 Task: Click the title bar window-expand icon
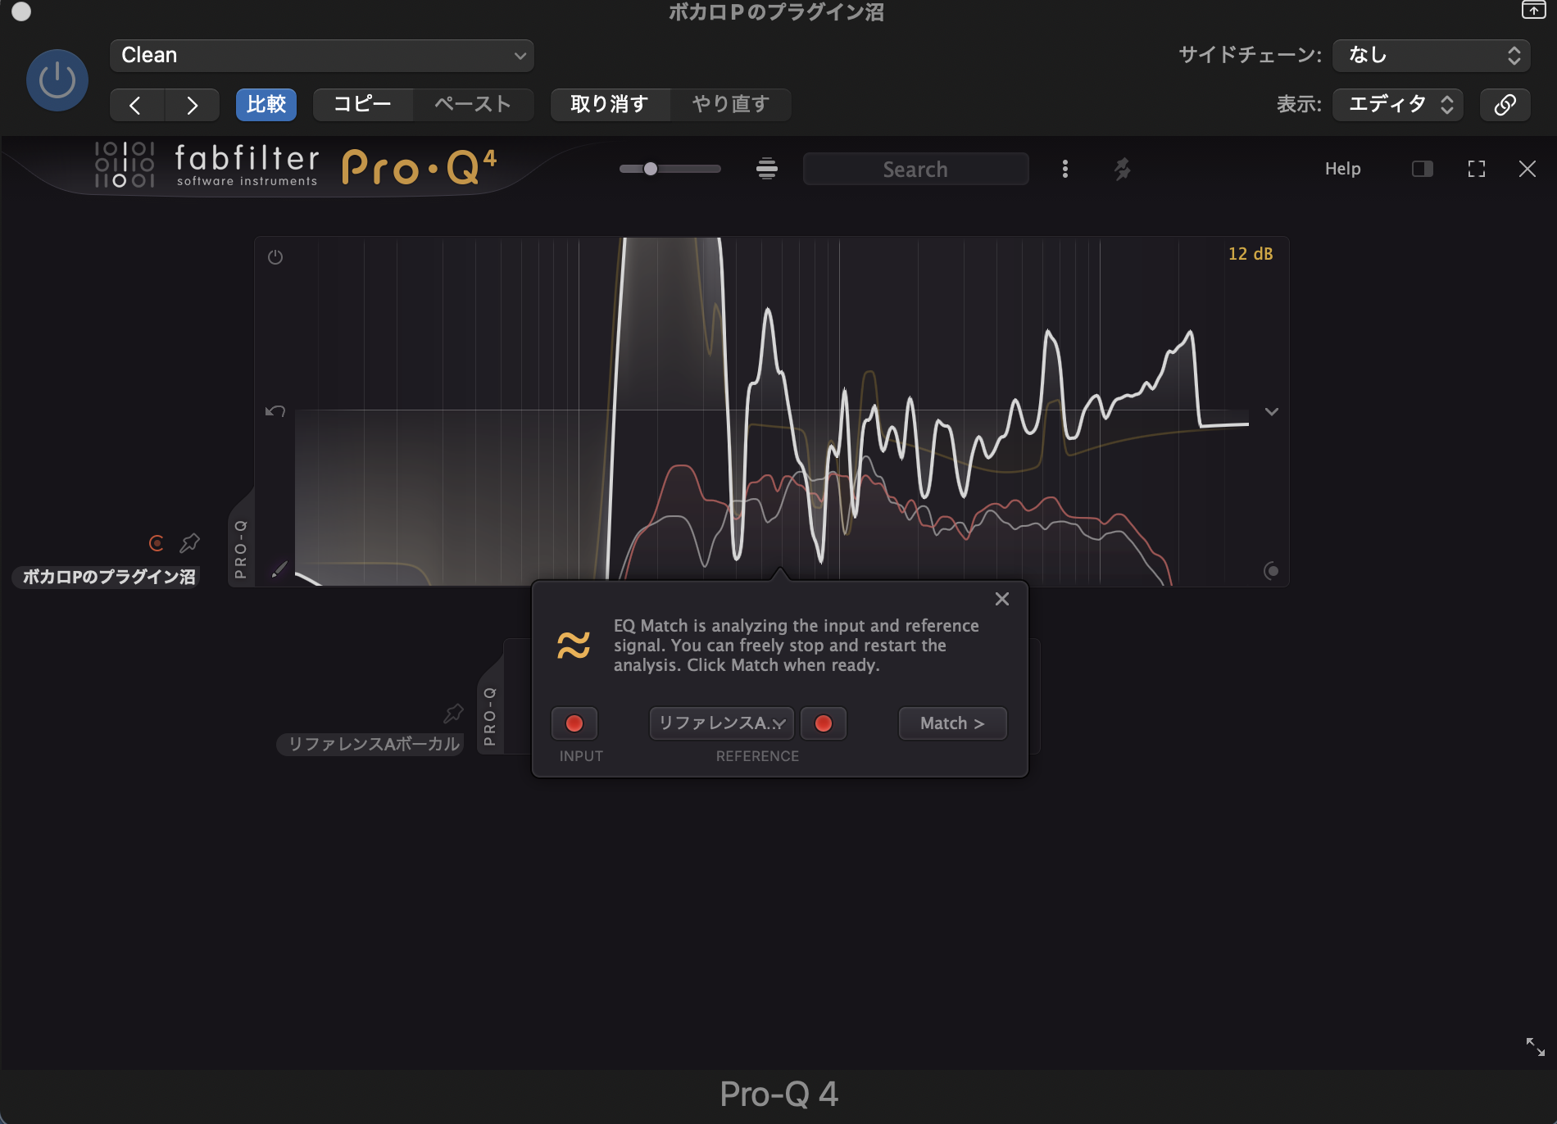click(x=1533, y=10)
